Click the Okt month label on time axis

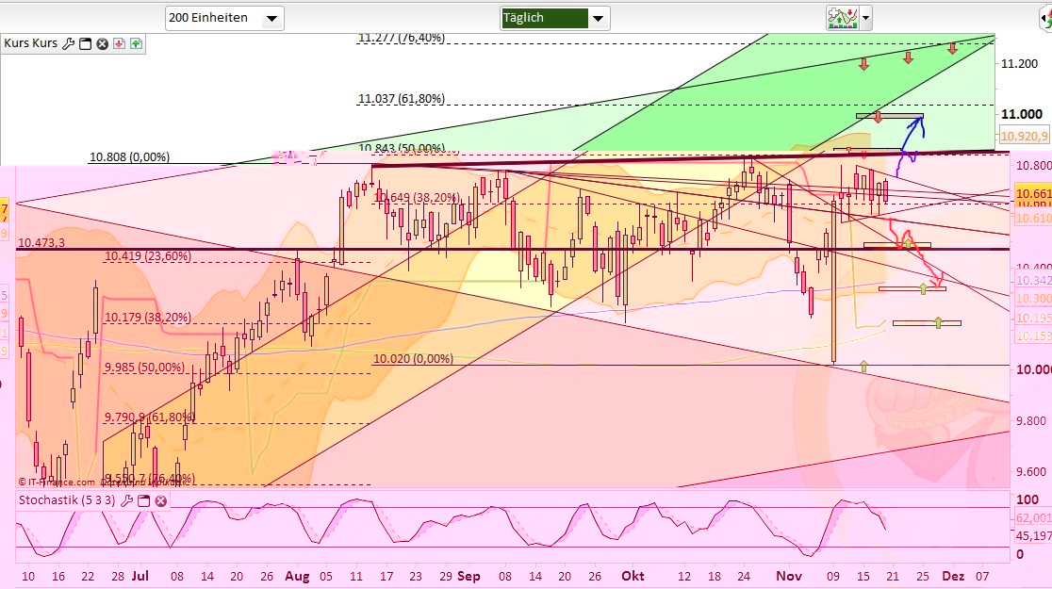tap(633, 576)
